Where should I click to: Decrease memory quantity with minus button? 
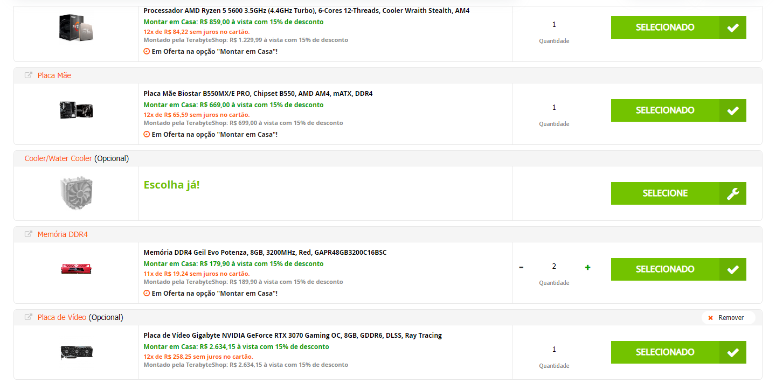click(521, 267)
